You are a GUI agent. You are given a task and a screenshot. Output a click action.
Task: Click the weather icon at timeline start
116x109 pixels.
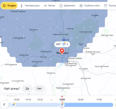click(x=13, y=105)
